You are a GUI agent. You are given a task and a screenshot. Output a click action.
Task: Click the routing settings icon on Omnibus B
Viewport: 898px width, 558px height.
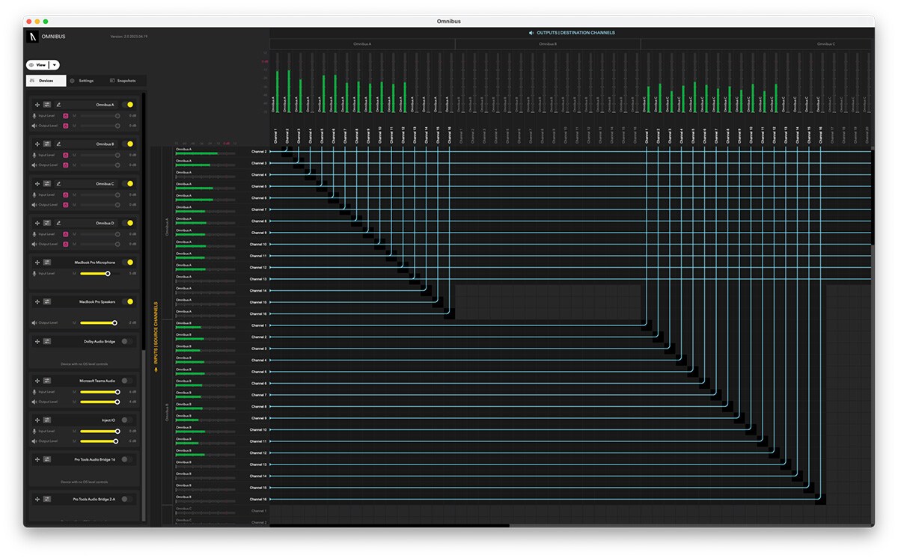(x=46, y=144)
